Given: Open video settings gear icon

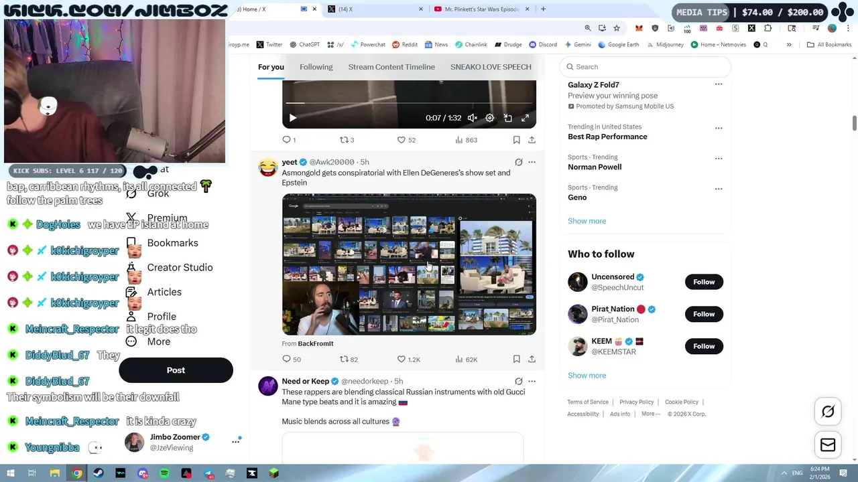Looking at the screenshot, I should pyautogui.click(x=490, y=118).
